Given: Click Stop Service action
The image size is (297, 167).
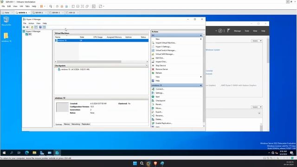Looking at the screenshot, I should pos(161,65).
